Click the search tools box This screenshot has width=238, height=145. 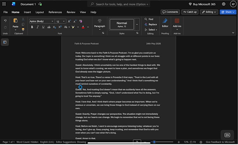(x=119, y=4)
